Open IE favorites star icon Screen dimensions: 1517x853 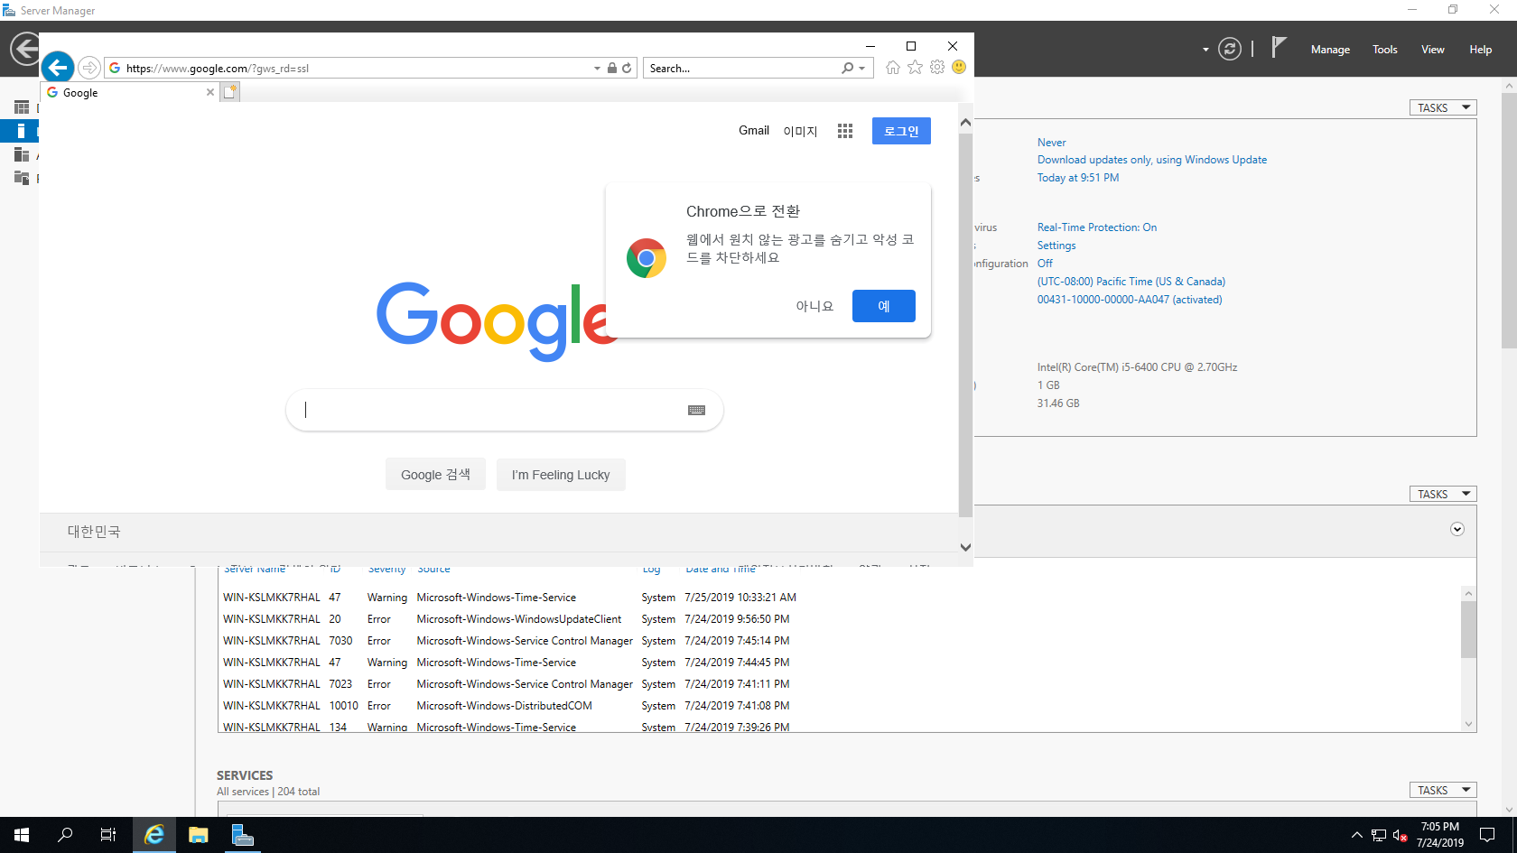(x=916, y=68)
